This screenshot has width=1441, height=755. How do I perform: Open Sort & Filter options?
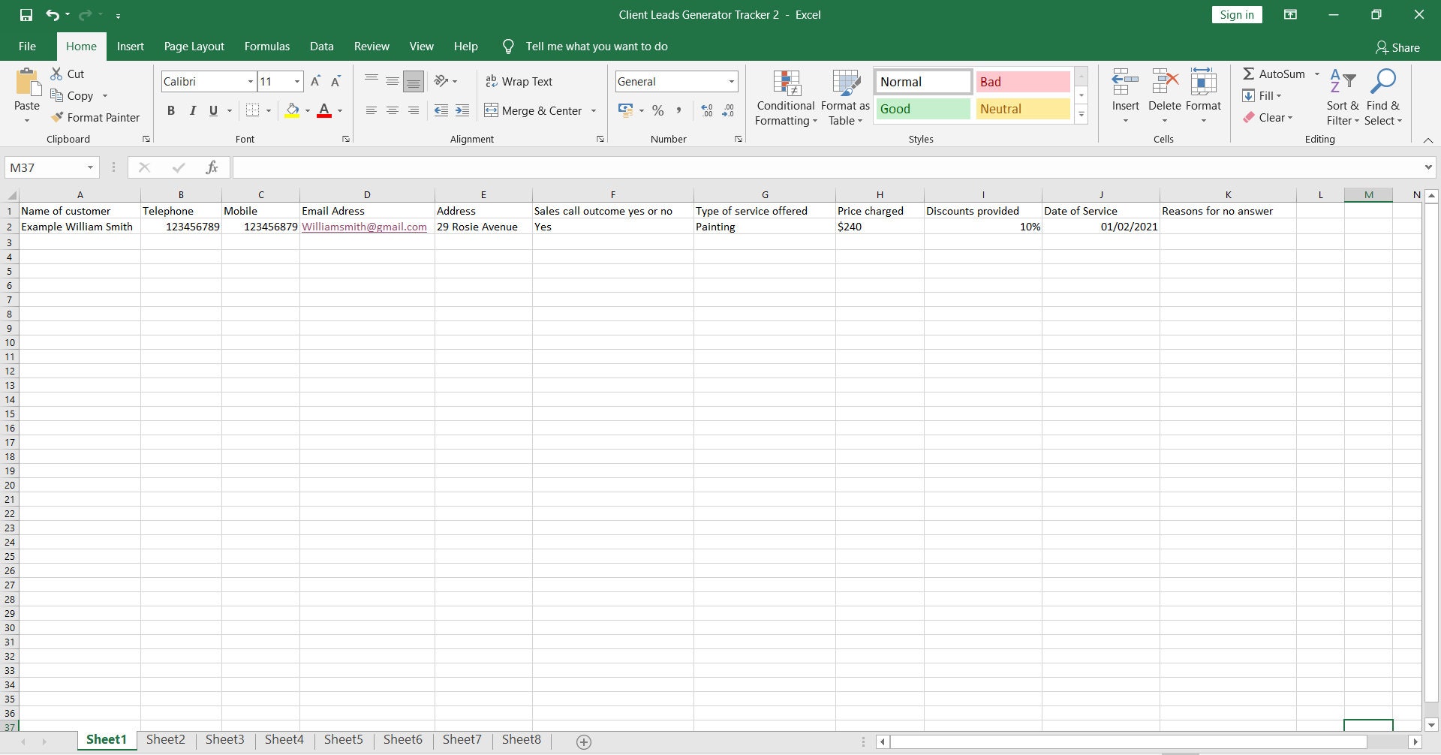tap(1342, 98)
